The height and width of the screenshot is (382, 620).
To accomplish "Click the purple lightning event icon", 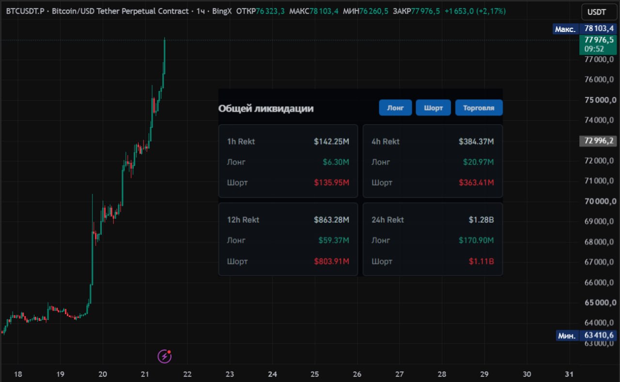I will 165,356.
